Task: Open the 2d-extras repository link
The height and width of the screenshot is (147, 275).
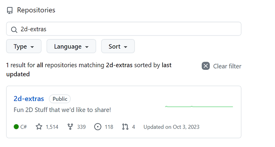Action: click(29, 99)
